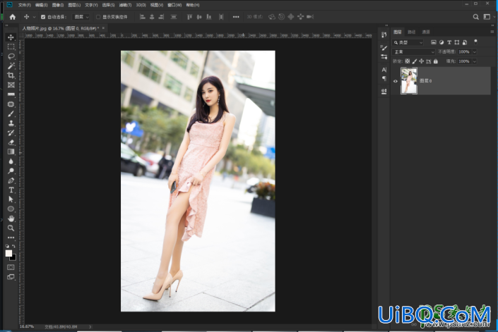Open the Paragraph panel icon

(384, 78)
